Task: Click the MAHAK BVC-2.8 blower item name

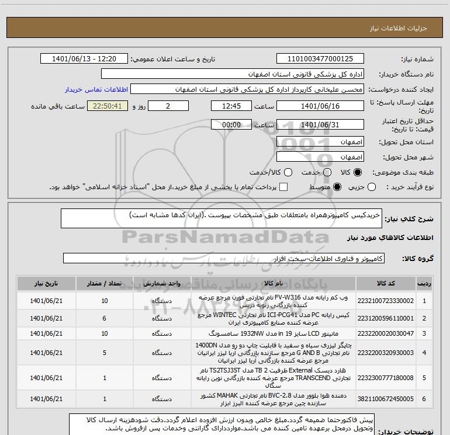Action: click(274, 399)
